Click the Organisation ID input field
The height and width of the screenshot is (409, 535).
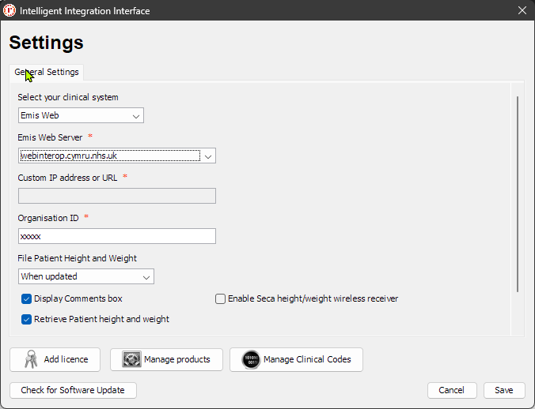coord(117,236)
